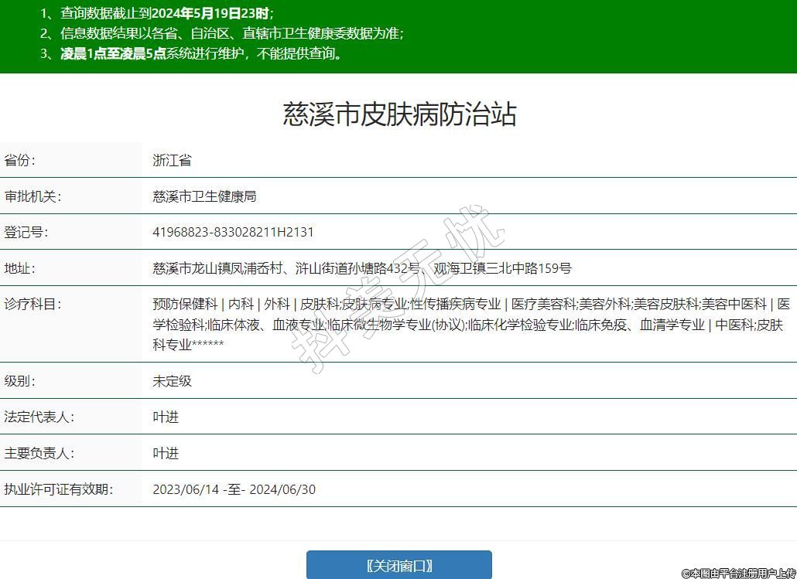Viewport: 797px width, 579px height.
Task: Click 叶进 in the 法定代表人 row
Action: pos(166,417)
